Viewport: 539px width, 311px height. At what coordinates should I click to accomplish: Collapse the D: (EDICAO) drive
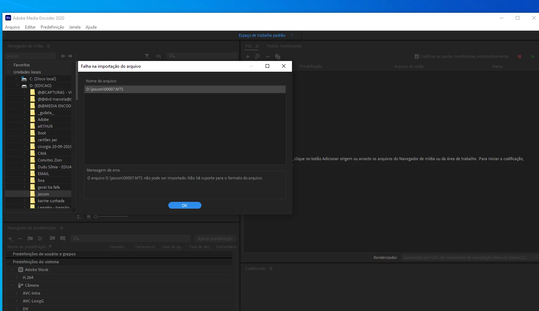tap(16, 86)
